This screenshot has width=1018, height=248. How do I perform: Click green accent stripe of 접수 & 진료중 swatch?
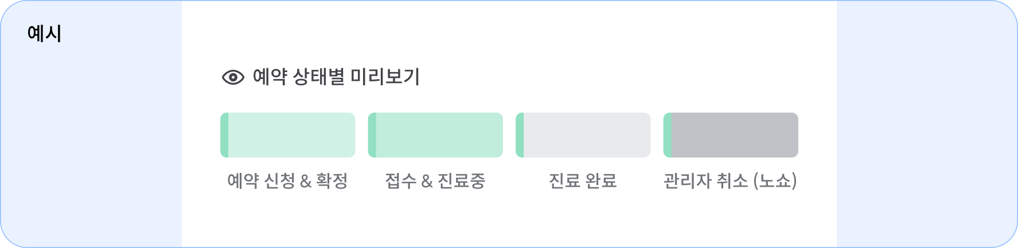372,135
